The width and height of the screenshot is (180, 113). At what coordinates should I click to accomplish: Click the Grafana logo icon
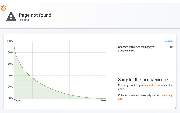pyautogui.click(x=4, y=9)
